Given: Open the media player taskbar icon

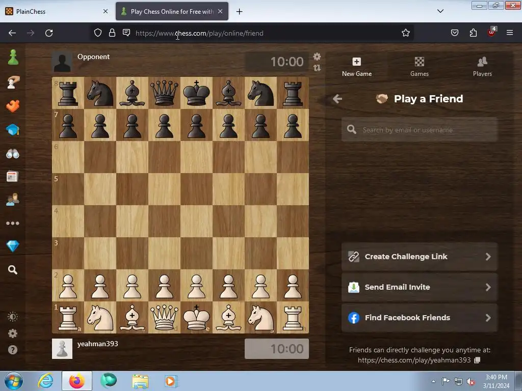Looking at the screenshot, I should [171, 381].
